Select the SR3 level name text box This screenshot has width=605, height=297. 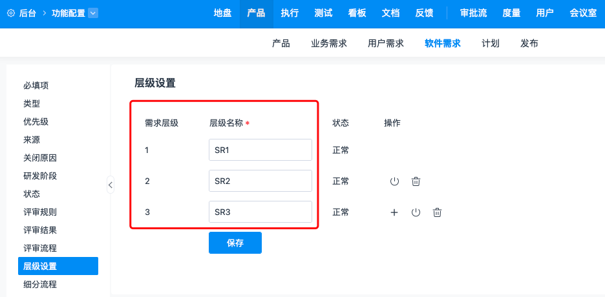click(x=260, y=212)
